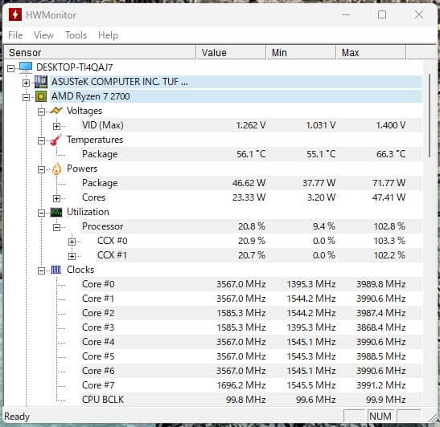
Task: Click the ASUSTeK motherboard icon
Action: (41, 82)
